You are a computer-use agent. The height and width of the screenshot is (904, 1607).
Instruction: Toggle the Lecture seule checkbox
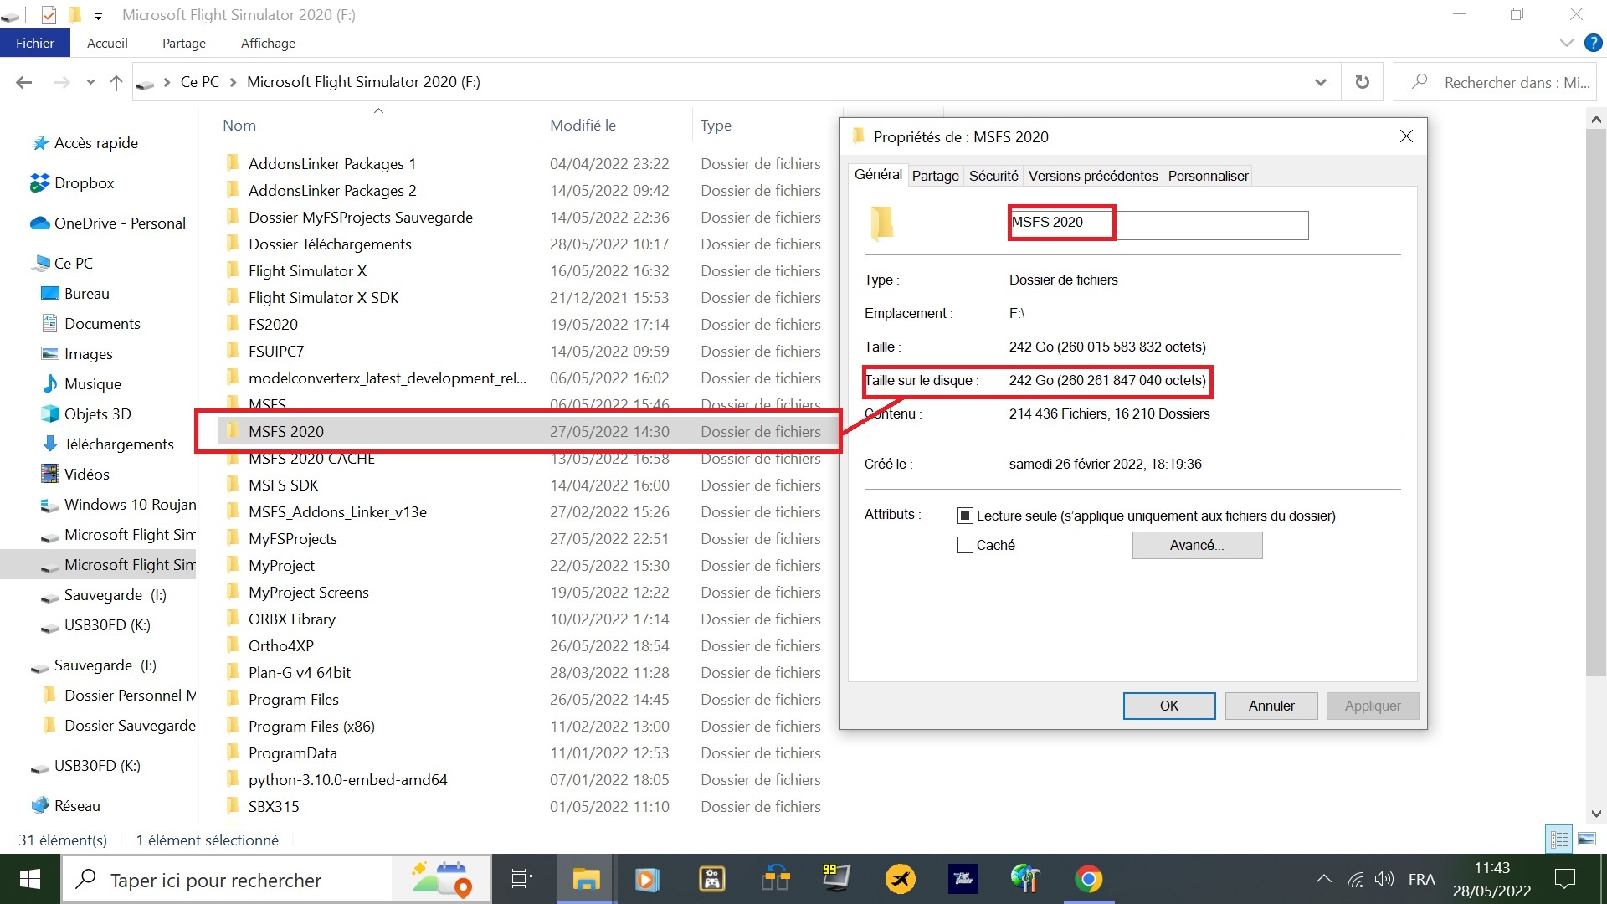(x=965, y=516)
